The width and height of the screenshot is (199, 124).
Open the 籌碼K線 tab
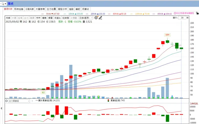(8, 9)
